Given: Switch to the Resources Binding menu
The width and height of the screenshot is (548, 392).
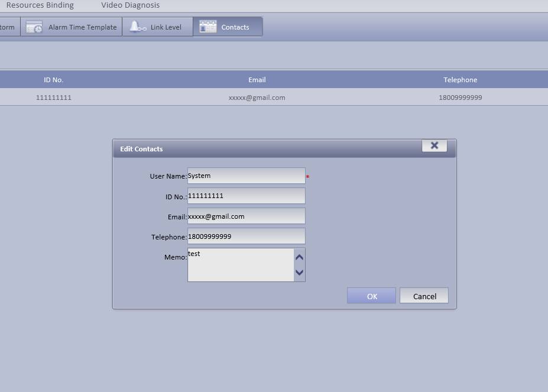Looking at the screenshot, I should point(40,5).
